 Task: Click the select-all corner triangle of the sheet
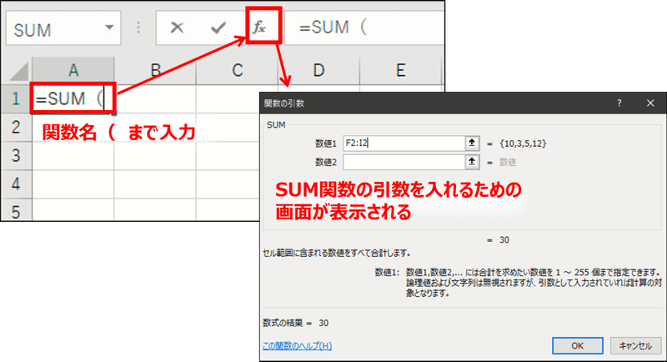coord(18,71)
